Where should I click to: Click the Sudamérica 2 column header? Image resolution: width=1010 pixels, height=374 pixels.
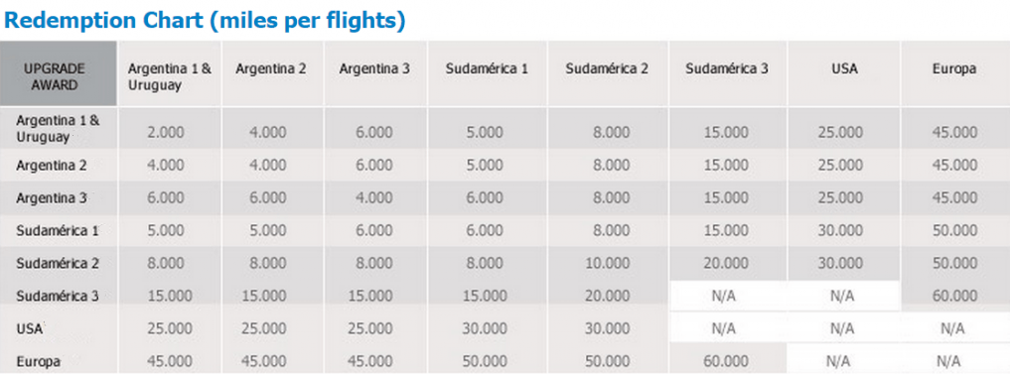click(x=607, y=69)
